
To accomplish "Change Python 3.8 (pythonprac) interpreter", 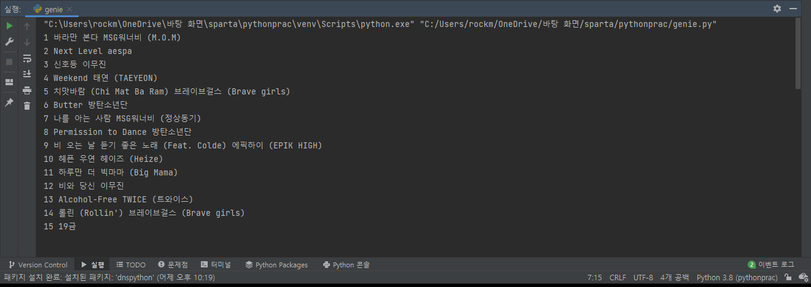I will click(x=737, y=278).
